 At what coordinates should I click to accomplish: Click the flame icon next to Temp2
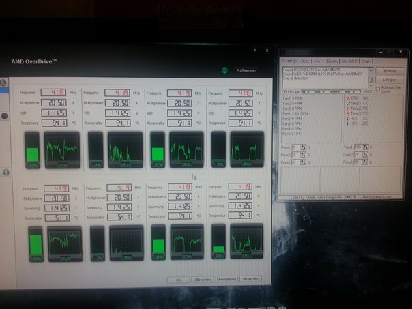pyautogui.click(x=348, y=108)
